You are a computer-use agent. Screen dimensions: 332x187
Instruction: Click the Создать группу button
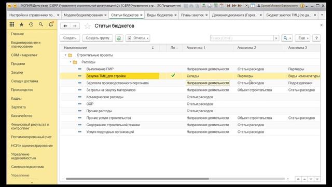point(98,38)
